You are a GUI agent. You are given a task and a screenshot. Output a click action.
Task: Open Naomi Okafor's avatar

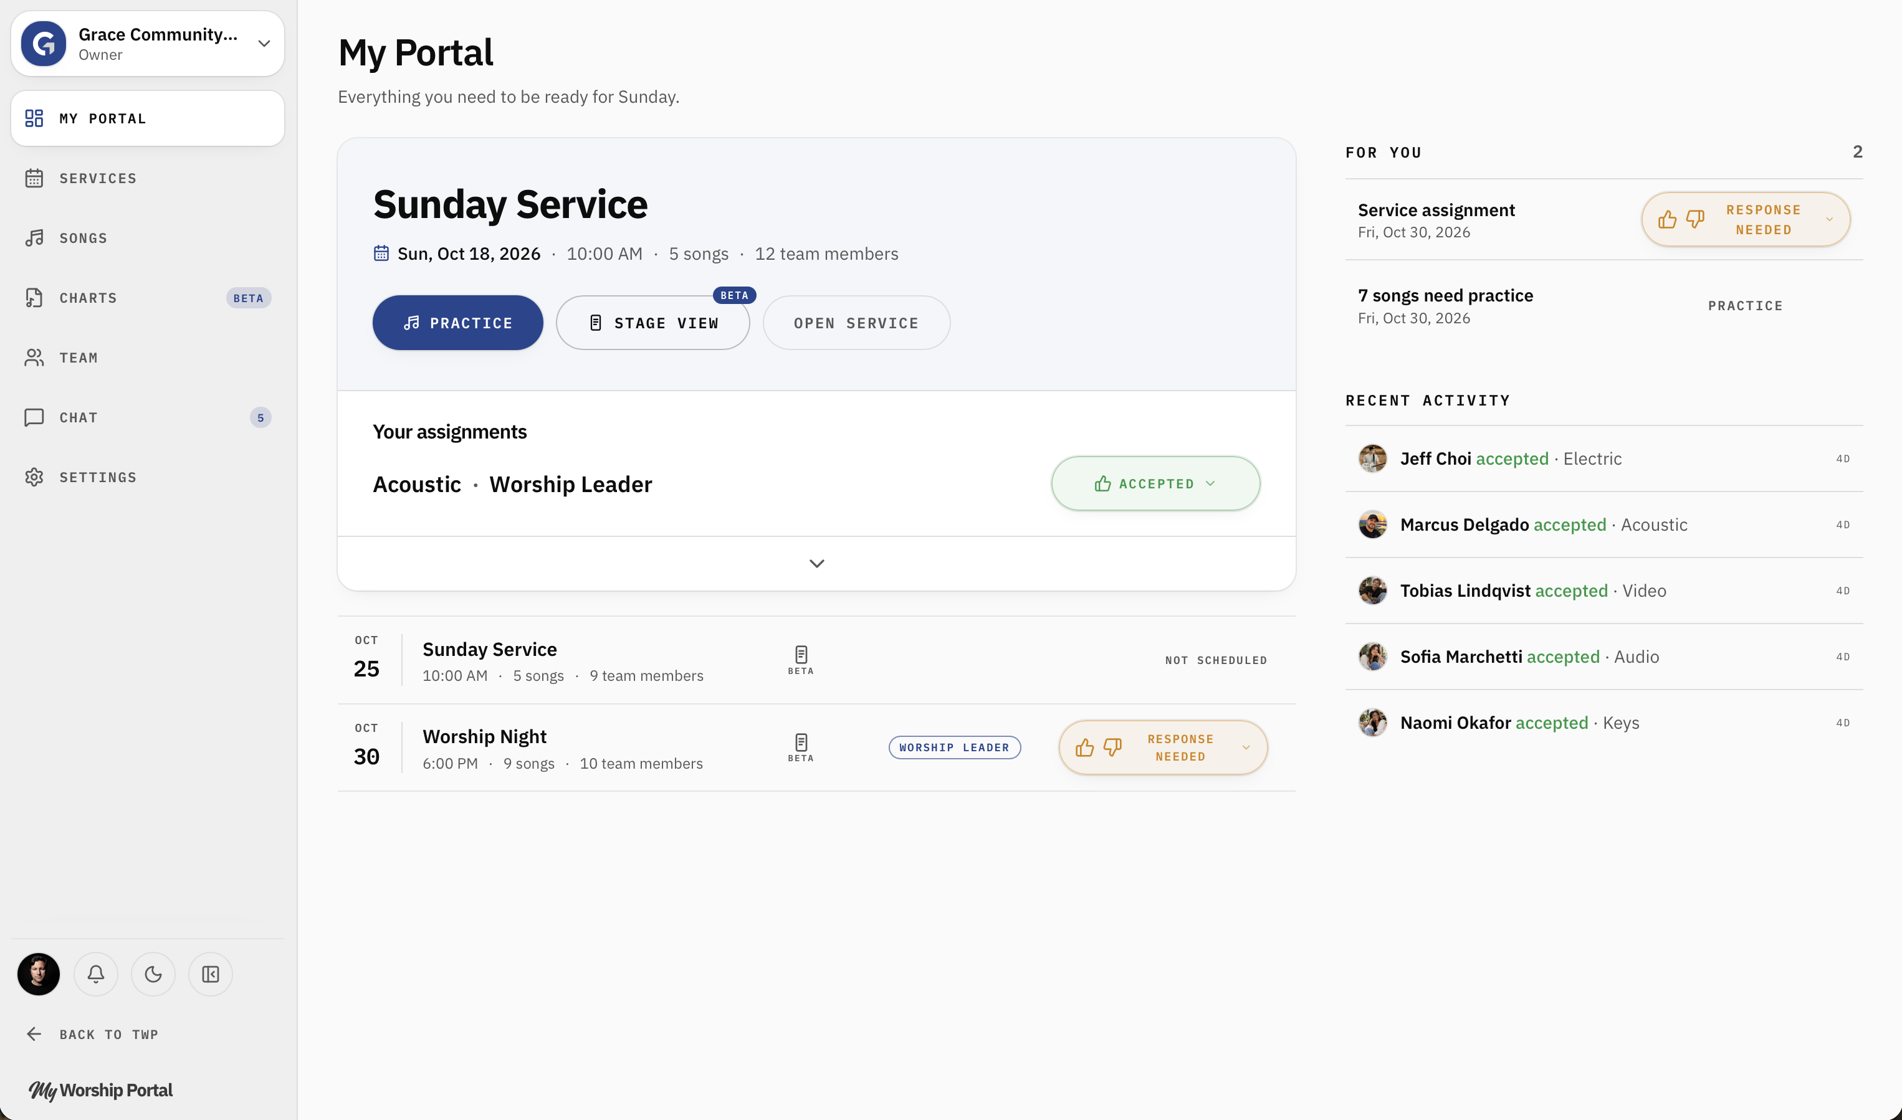coord(1373,722)
